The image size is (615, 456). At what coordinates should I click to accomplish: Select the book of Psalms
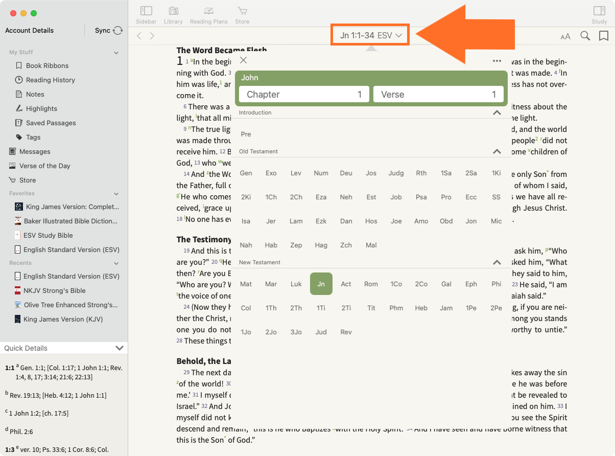pyautogui.click(x=421, y=197)
